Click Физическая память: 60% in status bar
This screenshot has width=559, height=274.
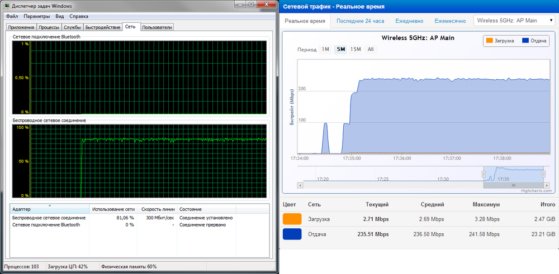pos(129,267)
